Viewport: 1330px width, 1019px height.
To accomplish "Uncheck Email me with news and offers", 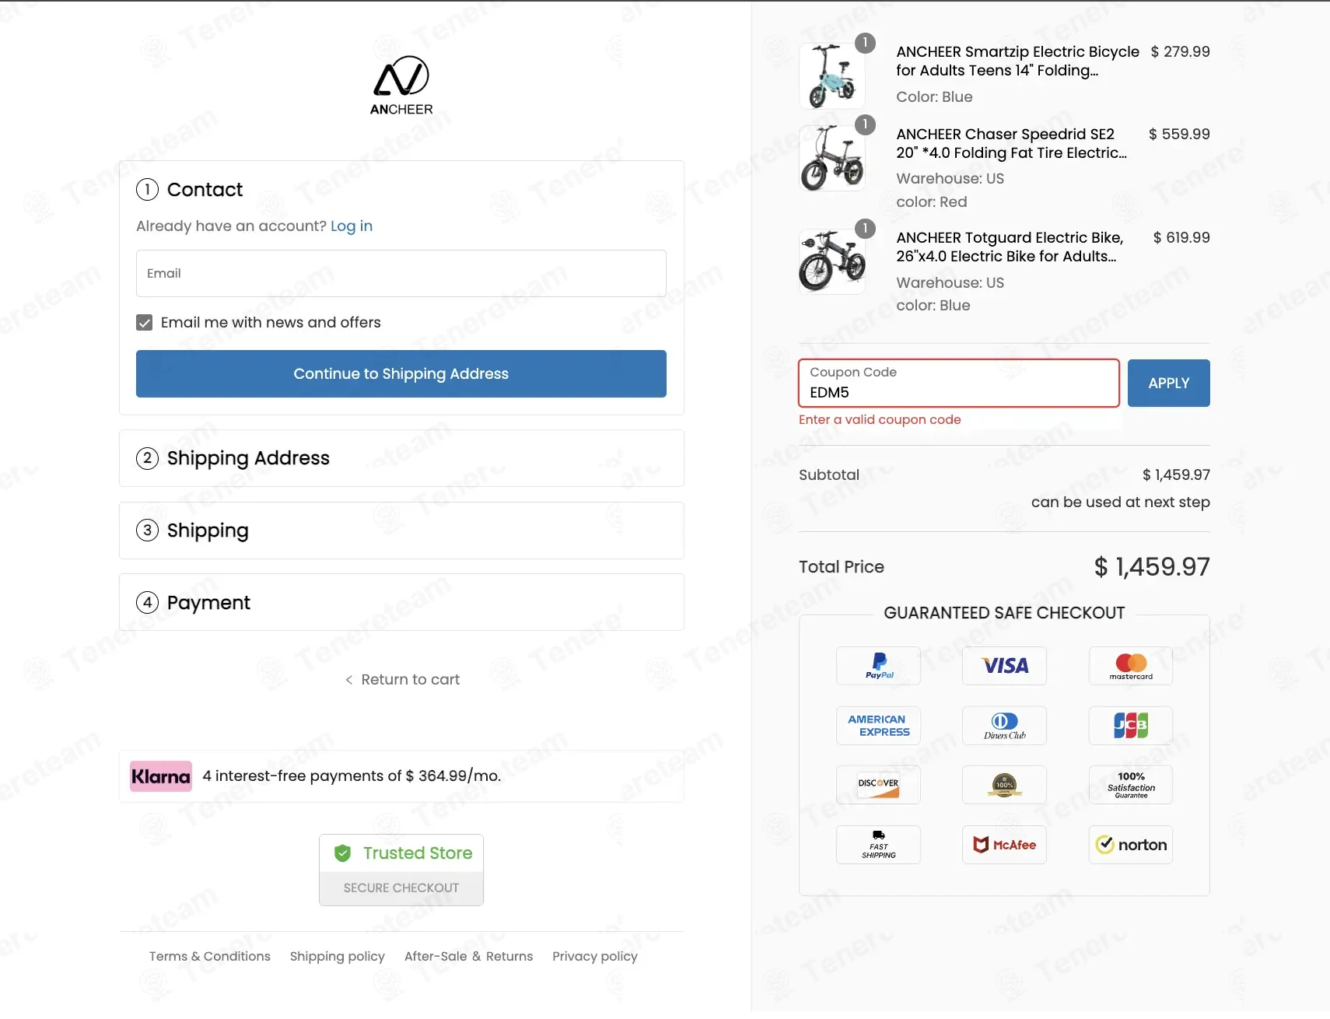I will [x=145, y=323].
